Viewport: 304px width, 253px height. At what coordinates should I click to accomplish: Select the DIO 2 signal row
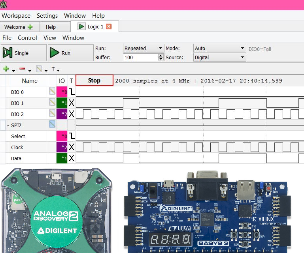tap(29, 114)
